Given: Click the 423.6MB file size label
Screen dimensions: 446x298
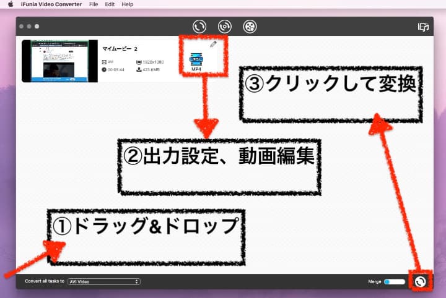Looking at the screenshot, I should [151, 70].
